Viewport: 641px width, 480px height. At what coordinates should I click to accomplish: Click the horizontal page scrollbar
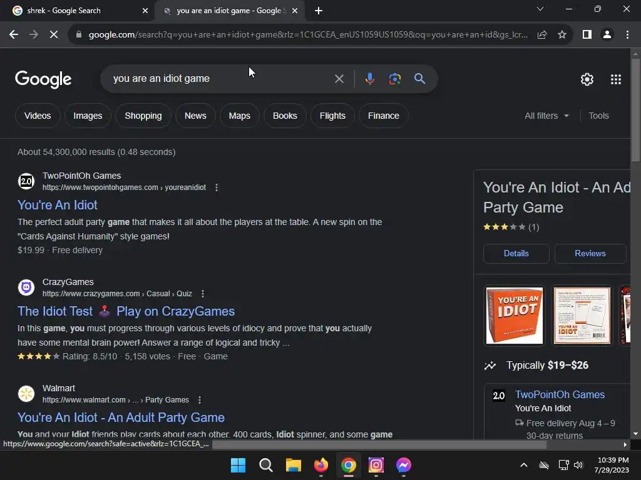click(379, 444)
